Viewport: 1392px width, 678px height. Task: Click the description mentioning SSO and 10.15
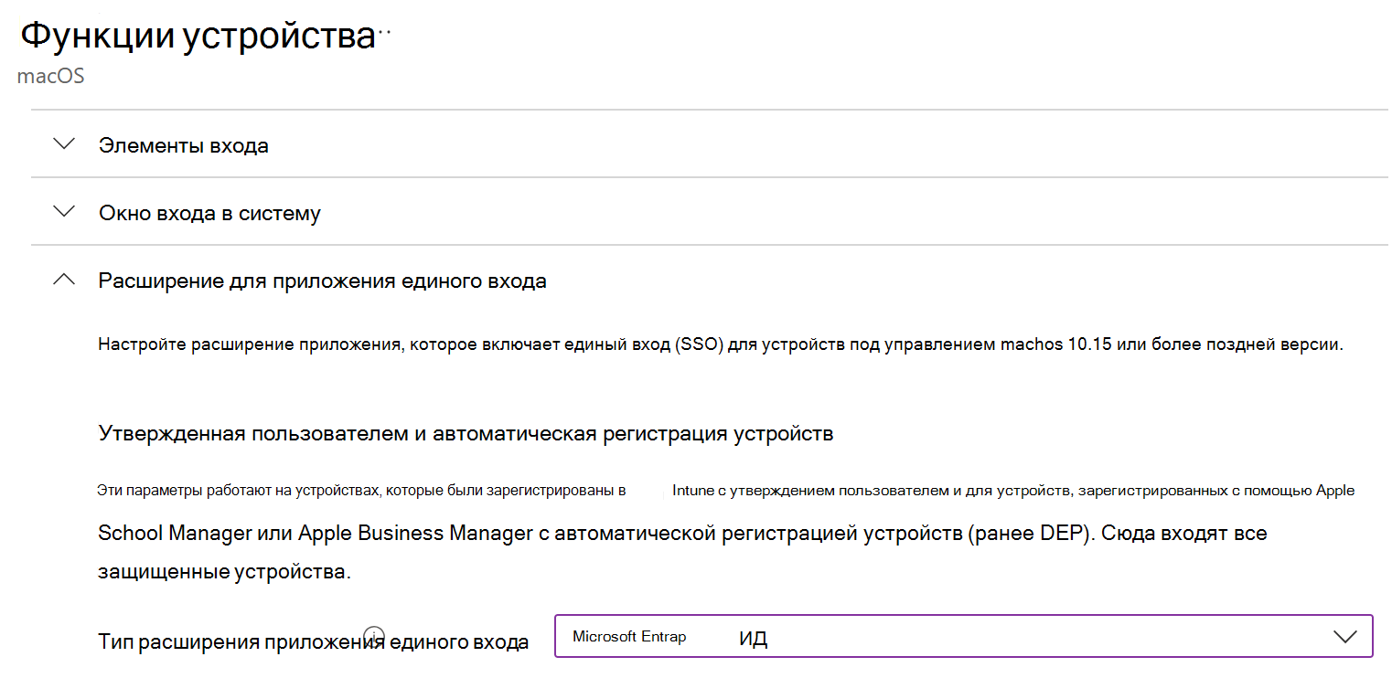click(x=721, y=345)
